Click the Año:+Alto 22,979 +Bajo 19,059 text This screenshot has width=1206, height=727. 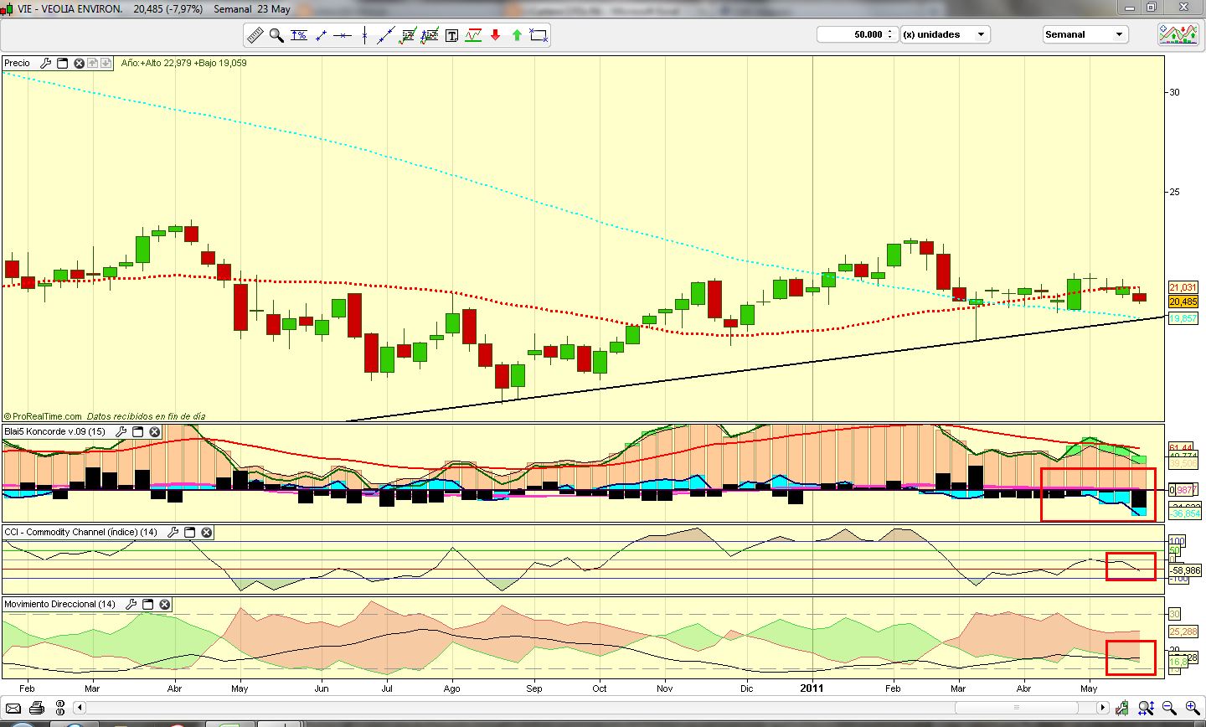pos(183,63)
